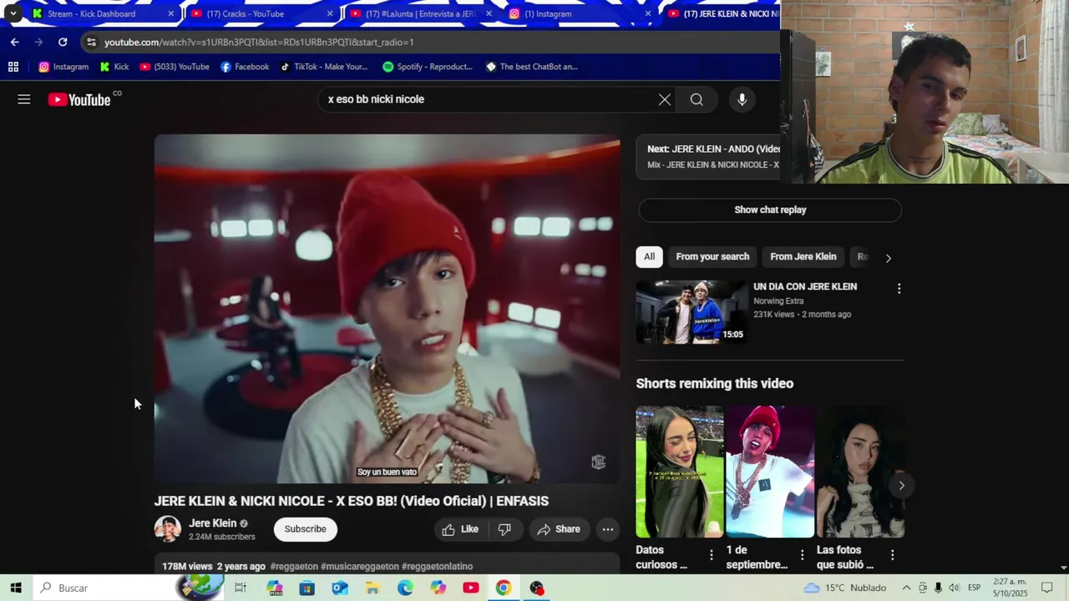1069x601 pixels.
Task: Focus the YouTube search input field
Action: point(489,99)
